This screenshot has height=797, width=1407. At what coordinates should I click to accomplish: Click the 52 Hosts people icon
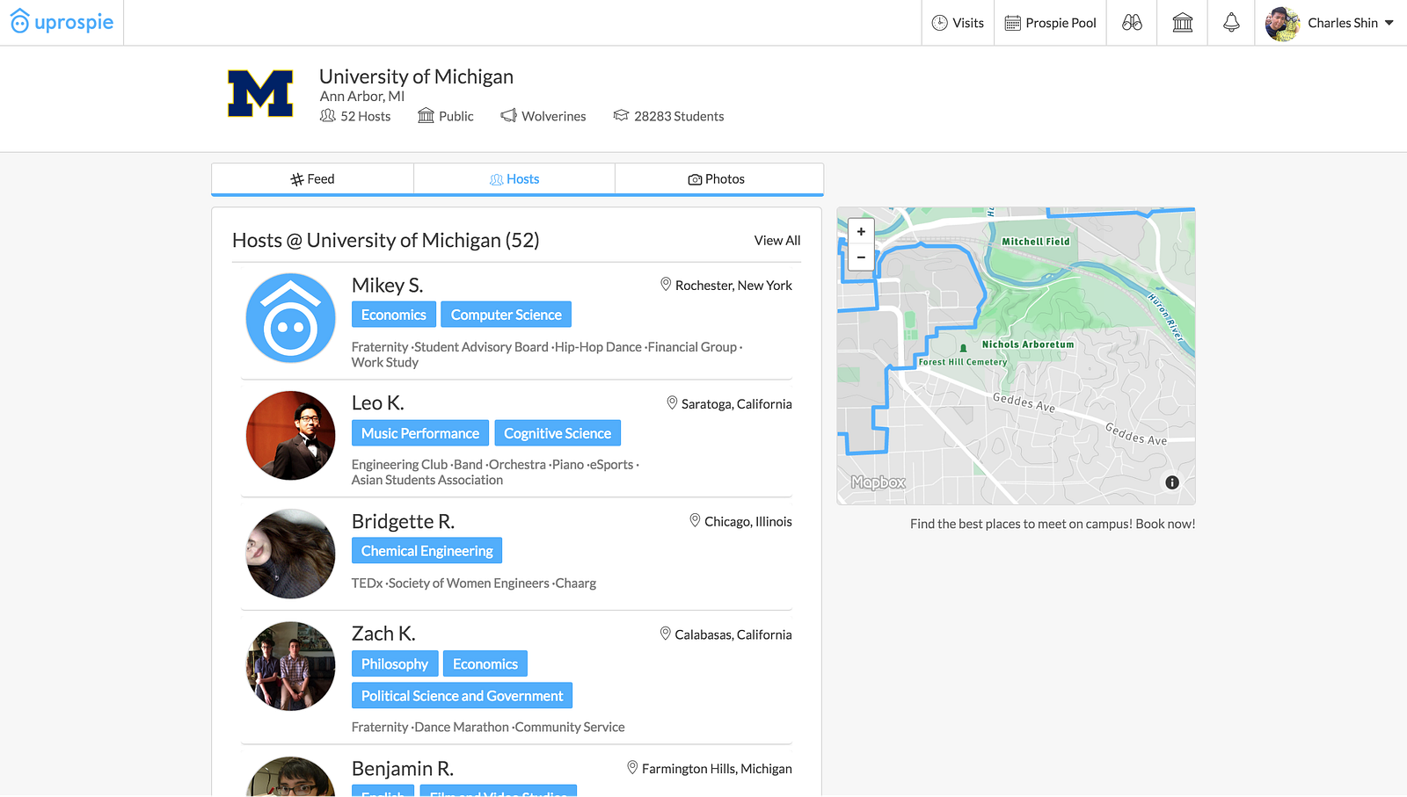click(328, 116)
